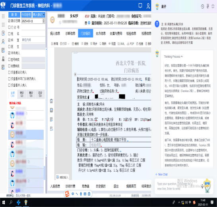
Task: Export record via XML toolbar item
Action: pyautogui.click(x=121, y=44)
